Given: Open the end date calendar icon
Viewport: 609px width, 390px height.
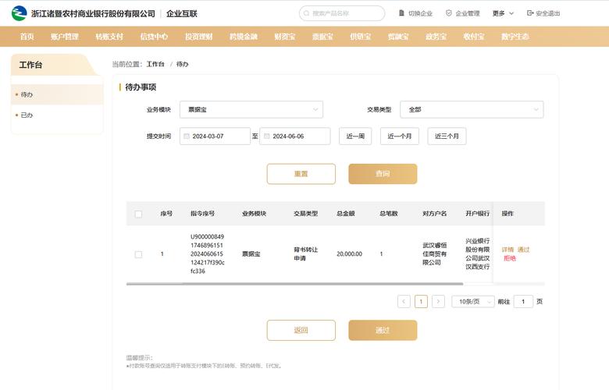Looking at the screenshot, I should [266, 136].
